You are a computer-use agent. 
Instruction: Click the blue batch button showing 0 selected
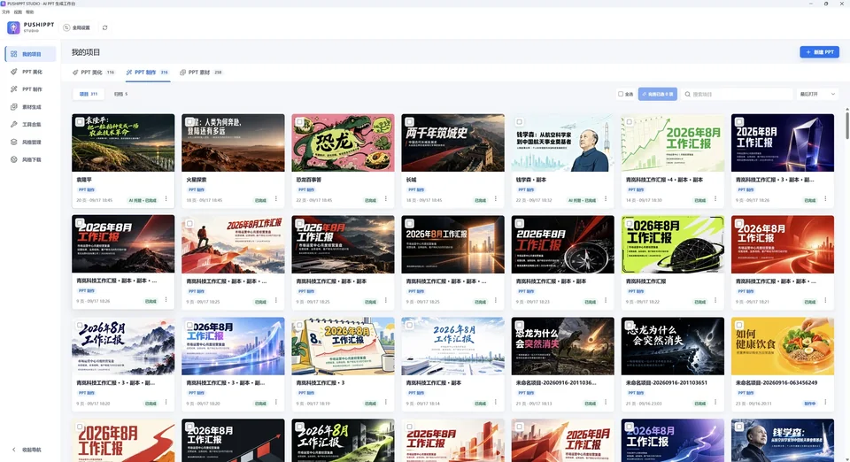(658, 94)
